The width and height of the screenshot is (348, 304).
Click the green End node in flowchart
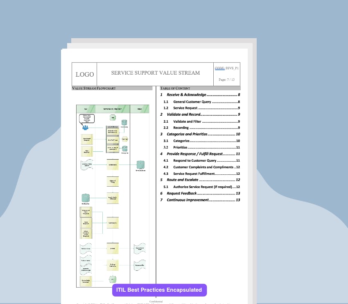(113, 279)
